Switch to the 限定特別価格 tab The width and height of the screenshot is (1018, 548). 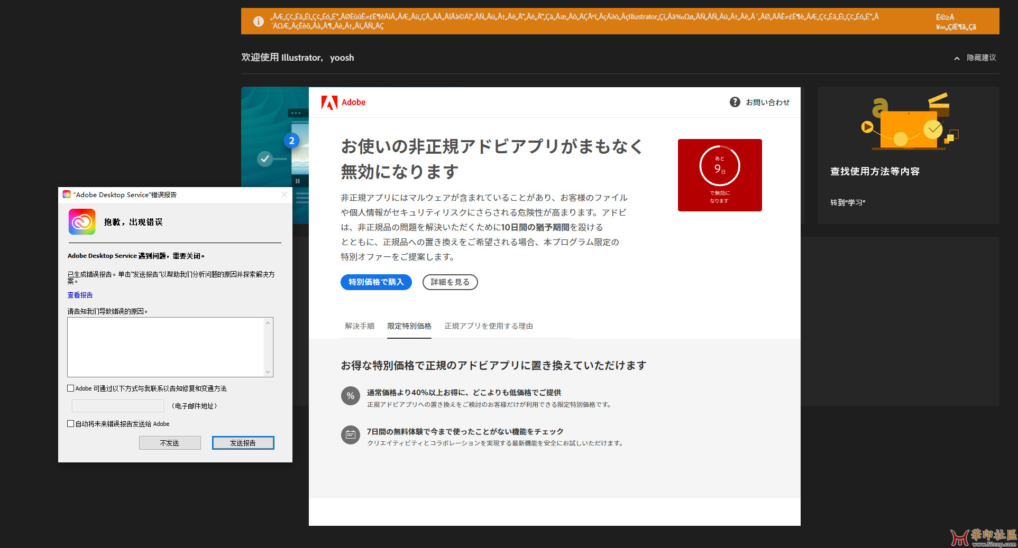(x=409, y=326)
